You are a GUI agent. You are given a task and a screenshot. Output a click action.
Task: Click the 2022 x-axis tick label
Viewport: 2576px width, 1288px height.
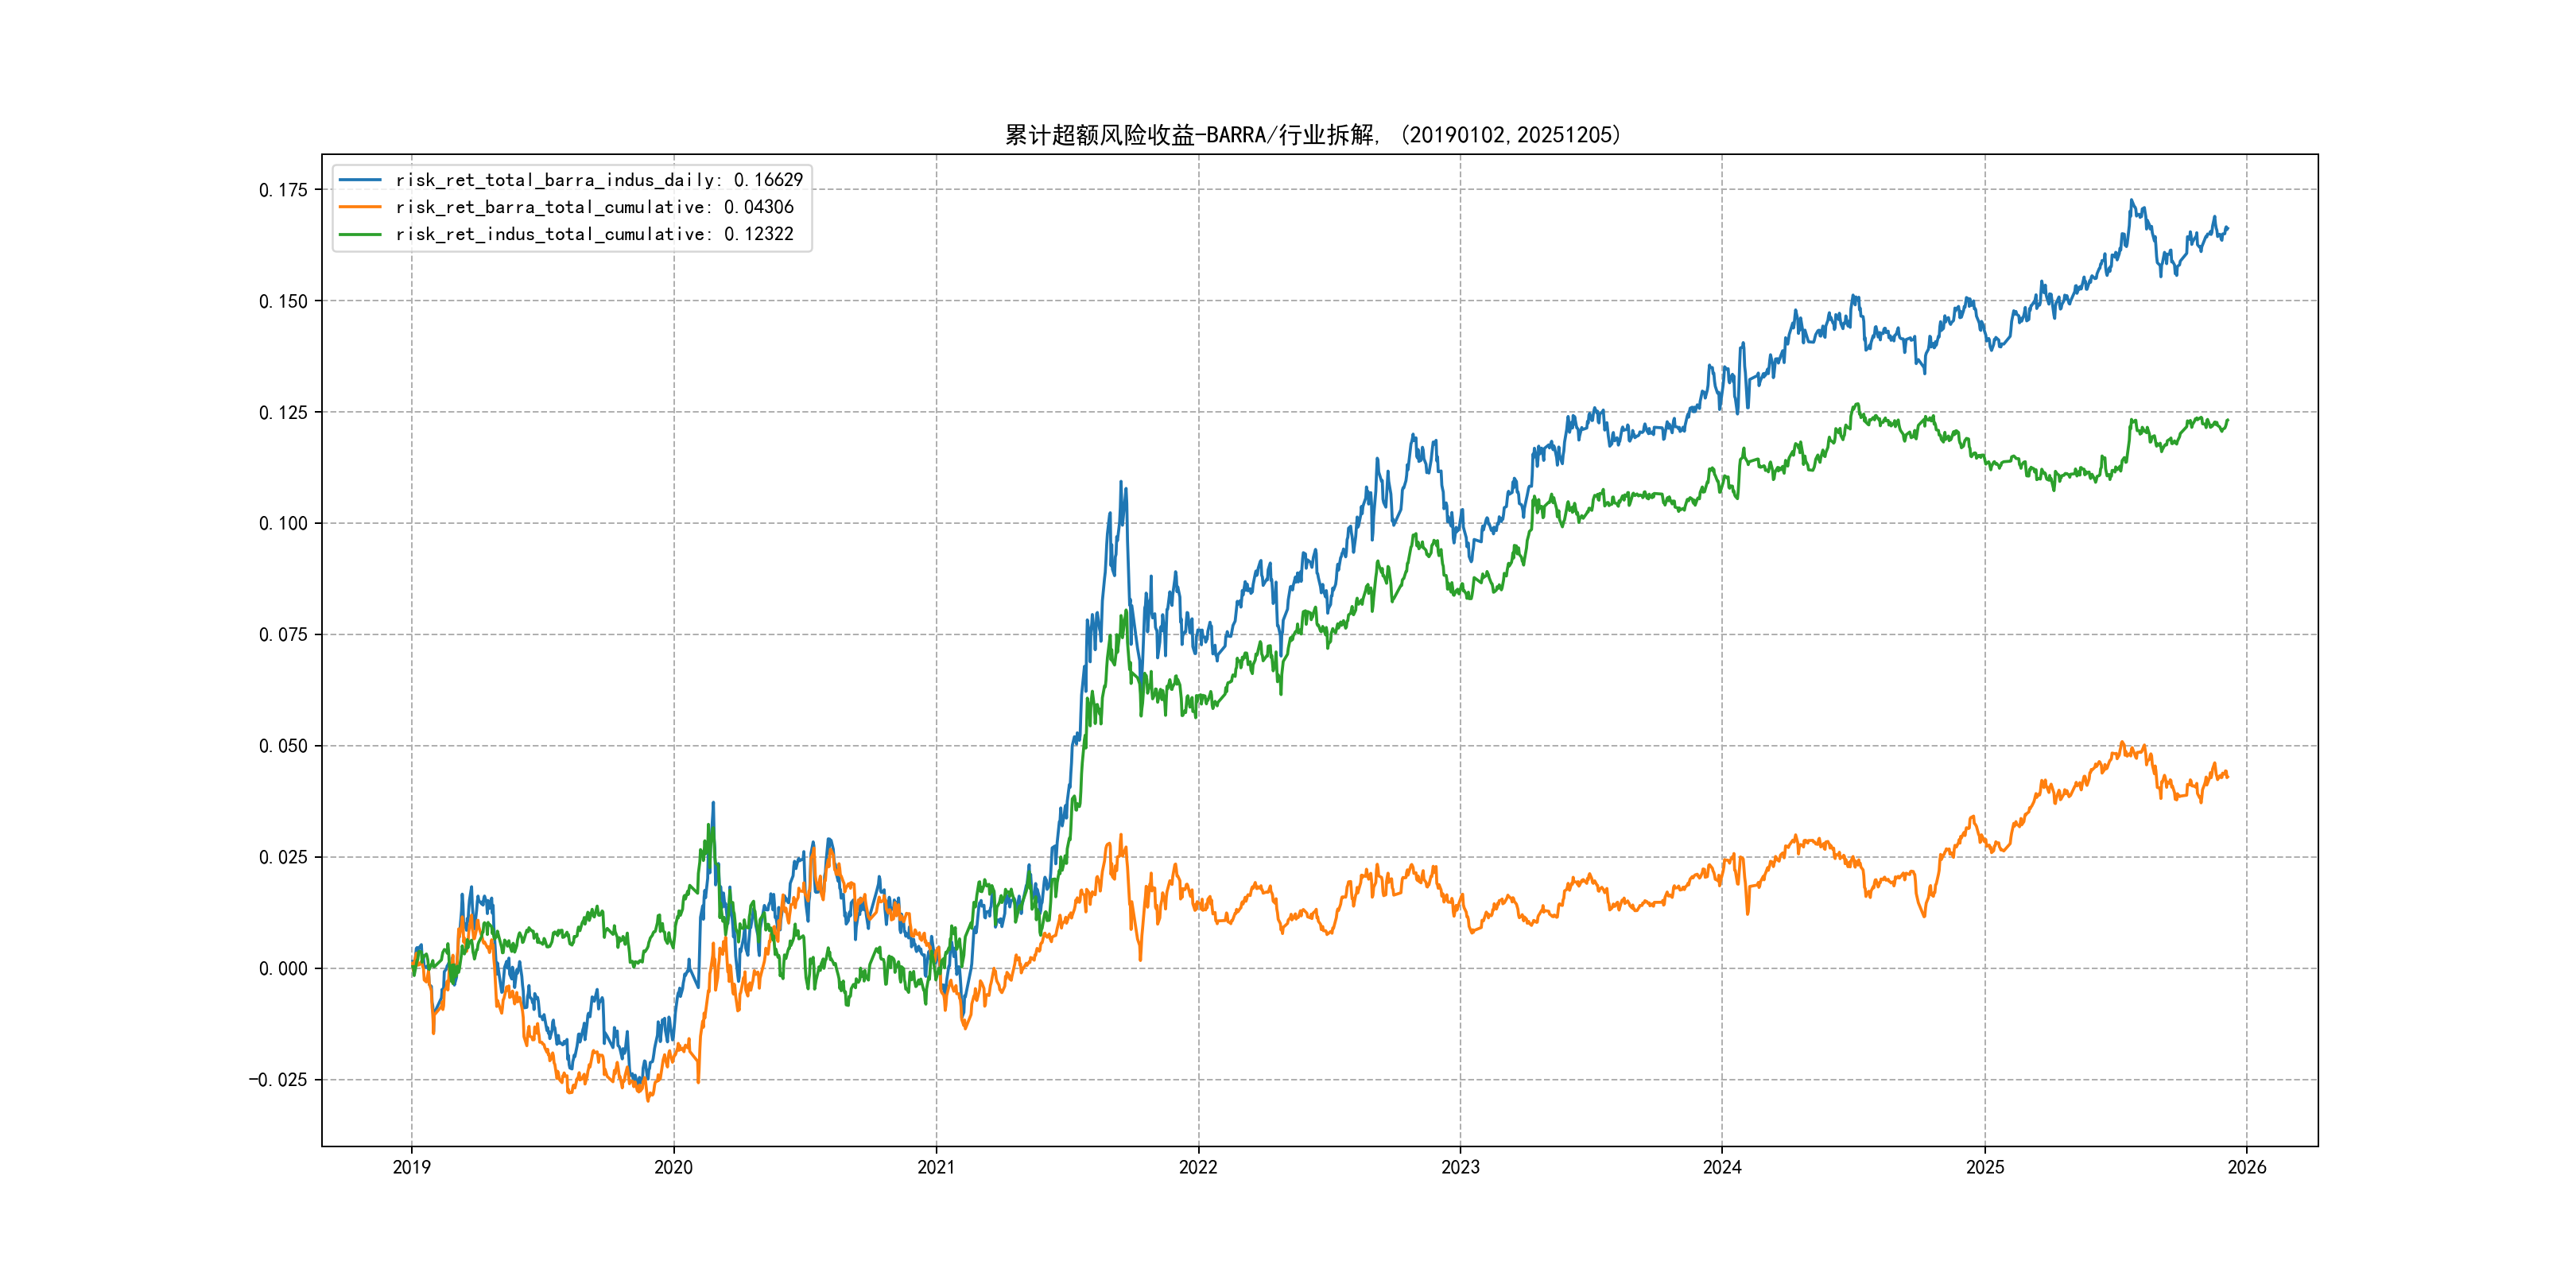coord(1198,1167)
